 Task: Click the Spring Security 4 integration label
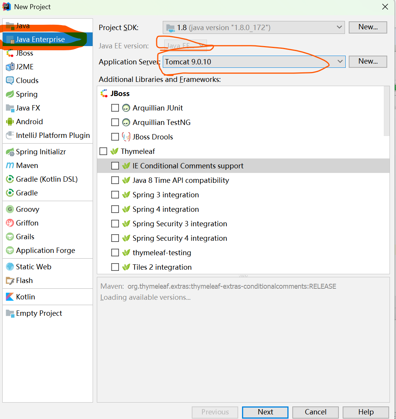(180, 238)
